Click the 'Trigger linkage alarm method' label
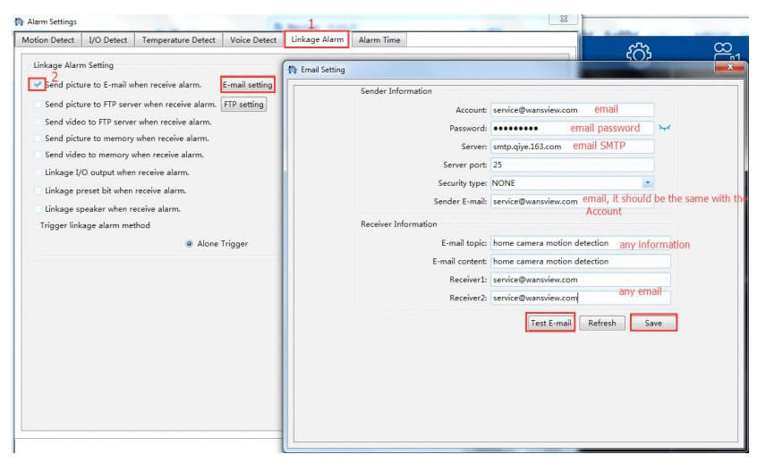Screen dimensions: 766x463 (95, 225)
